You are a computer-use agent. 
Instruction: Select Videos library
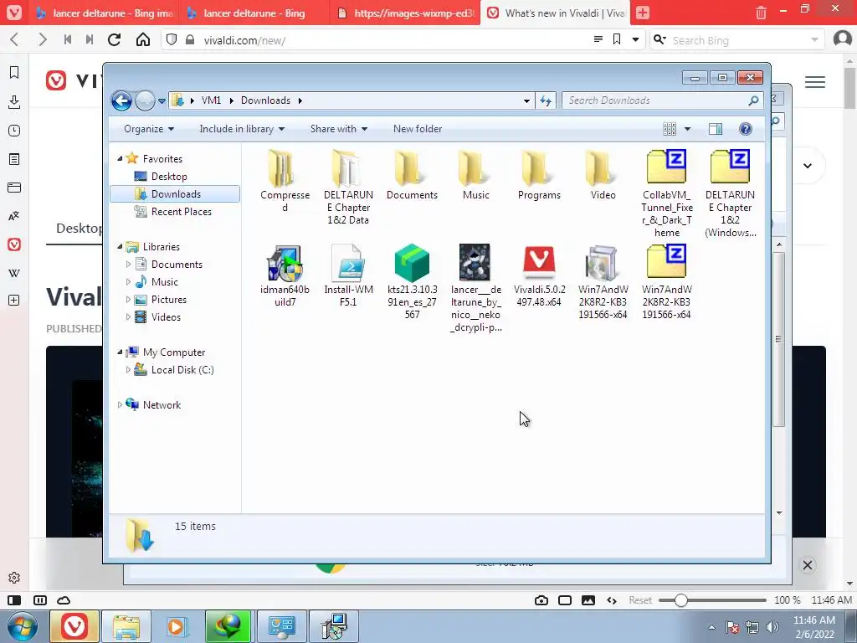(166, 317)
